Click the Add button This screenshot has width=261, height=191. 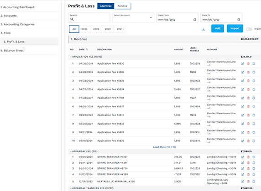pyautogui.click(x=218, y=28)
